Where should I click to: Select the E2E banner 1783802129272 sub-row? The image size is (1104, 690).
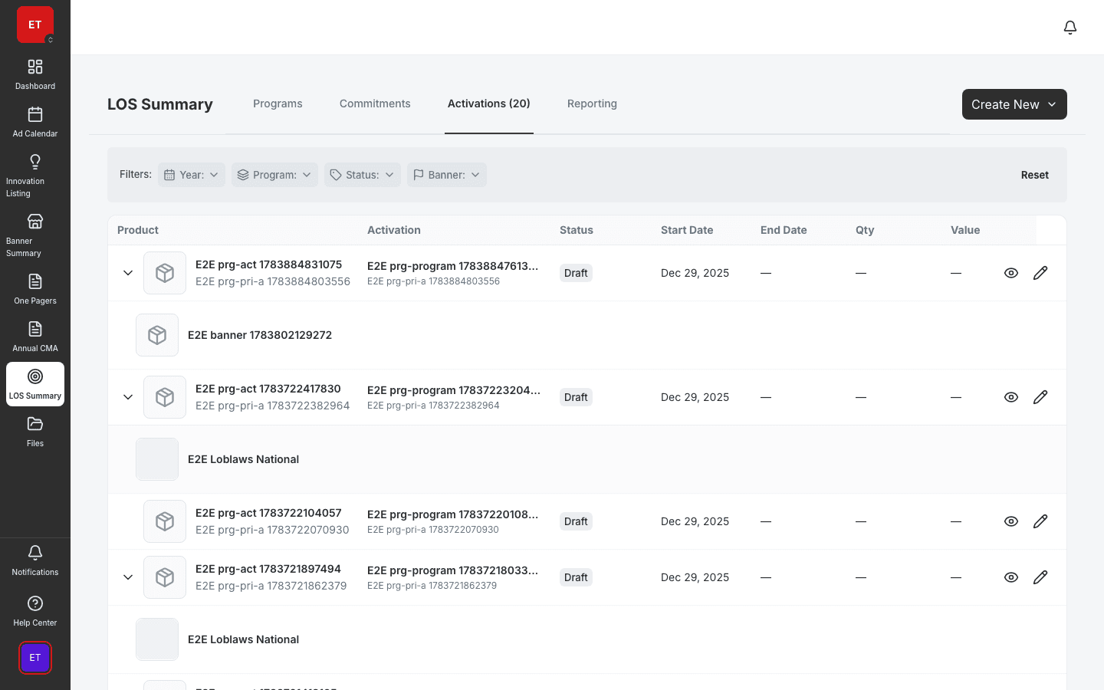pyautogui.click(x=587, y=335)
